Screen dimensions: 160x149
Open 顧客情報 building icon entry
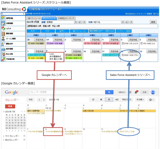tap(13, 33)
